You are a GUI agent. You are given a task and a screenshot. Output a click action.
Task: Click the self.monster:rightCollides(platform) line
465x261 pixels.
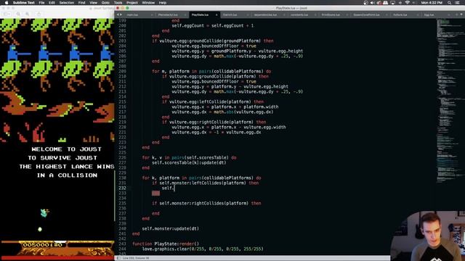(206, 203)
